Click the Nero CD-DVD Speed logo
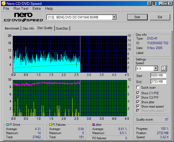Screen dimensions: 174x142 click(x=23, y=17)
